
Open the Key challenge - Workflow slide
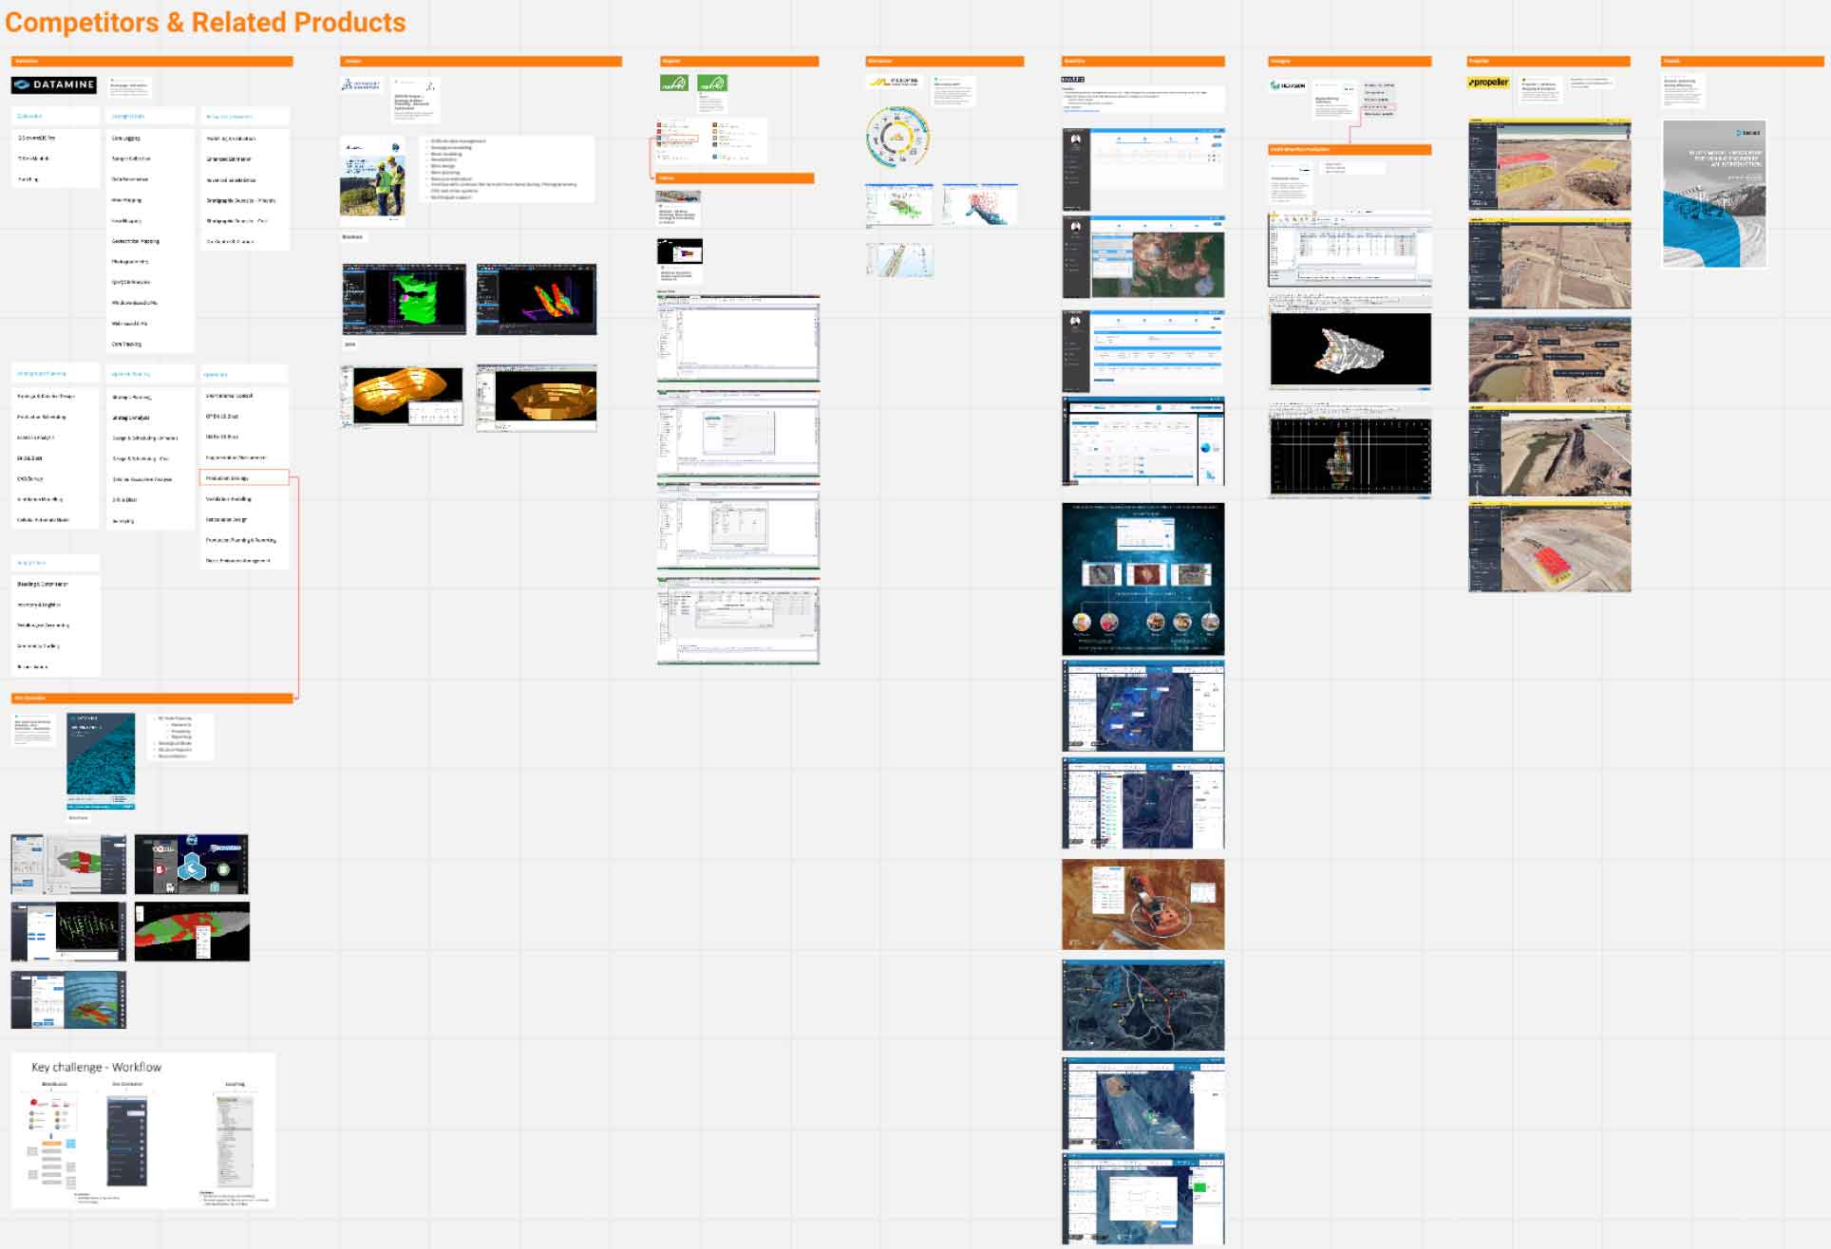click(143, 1129)
